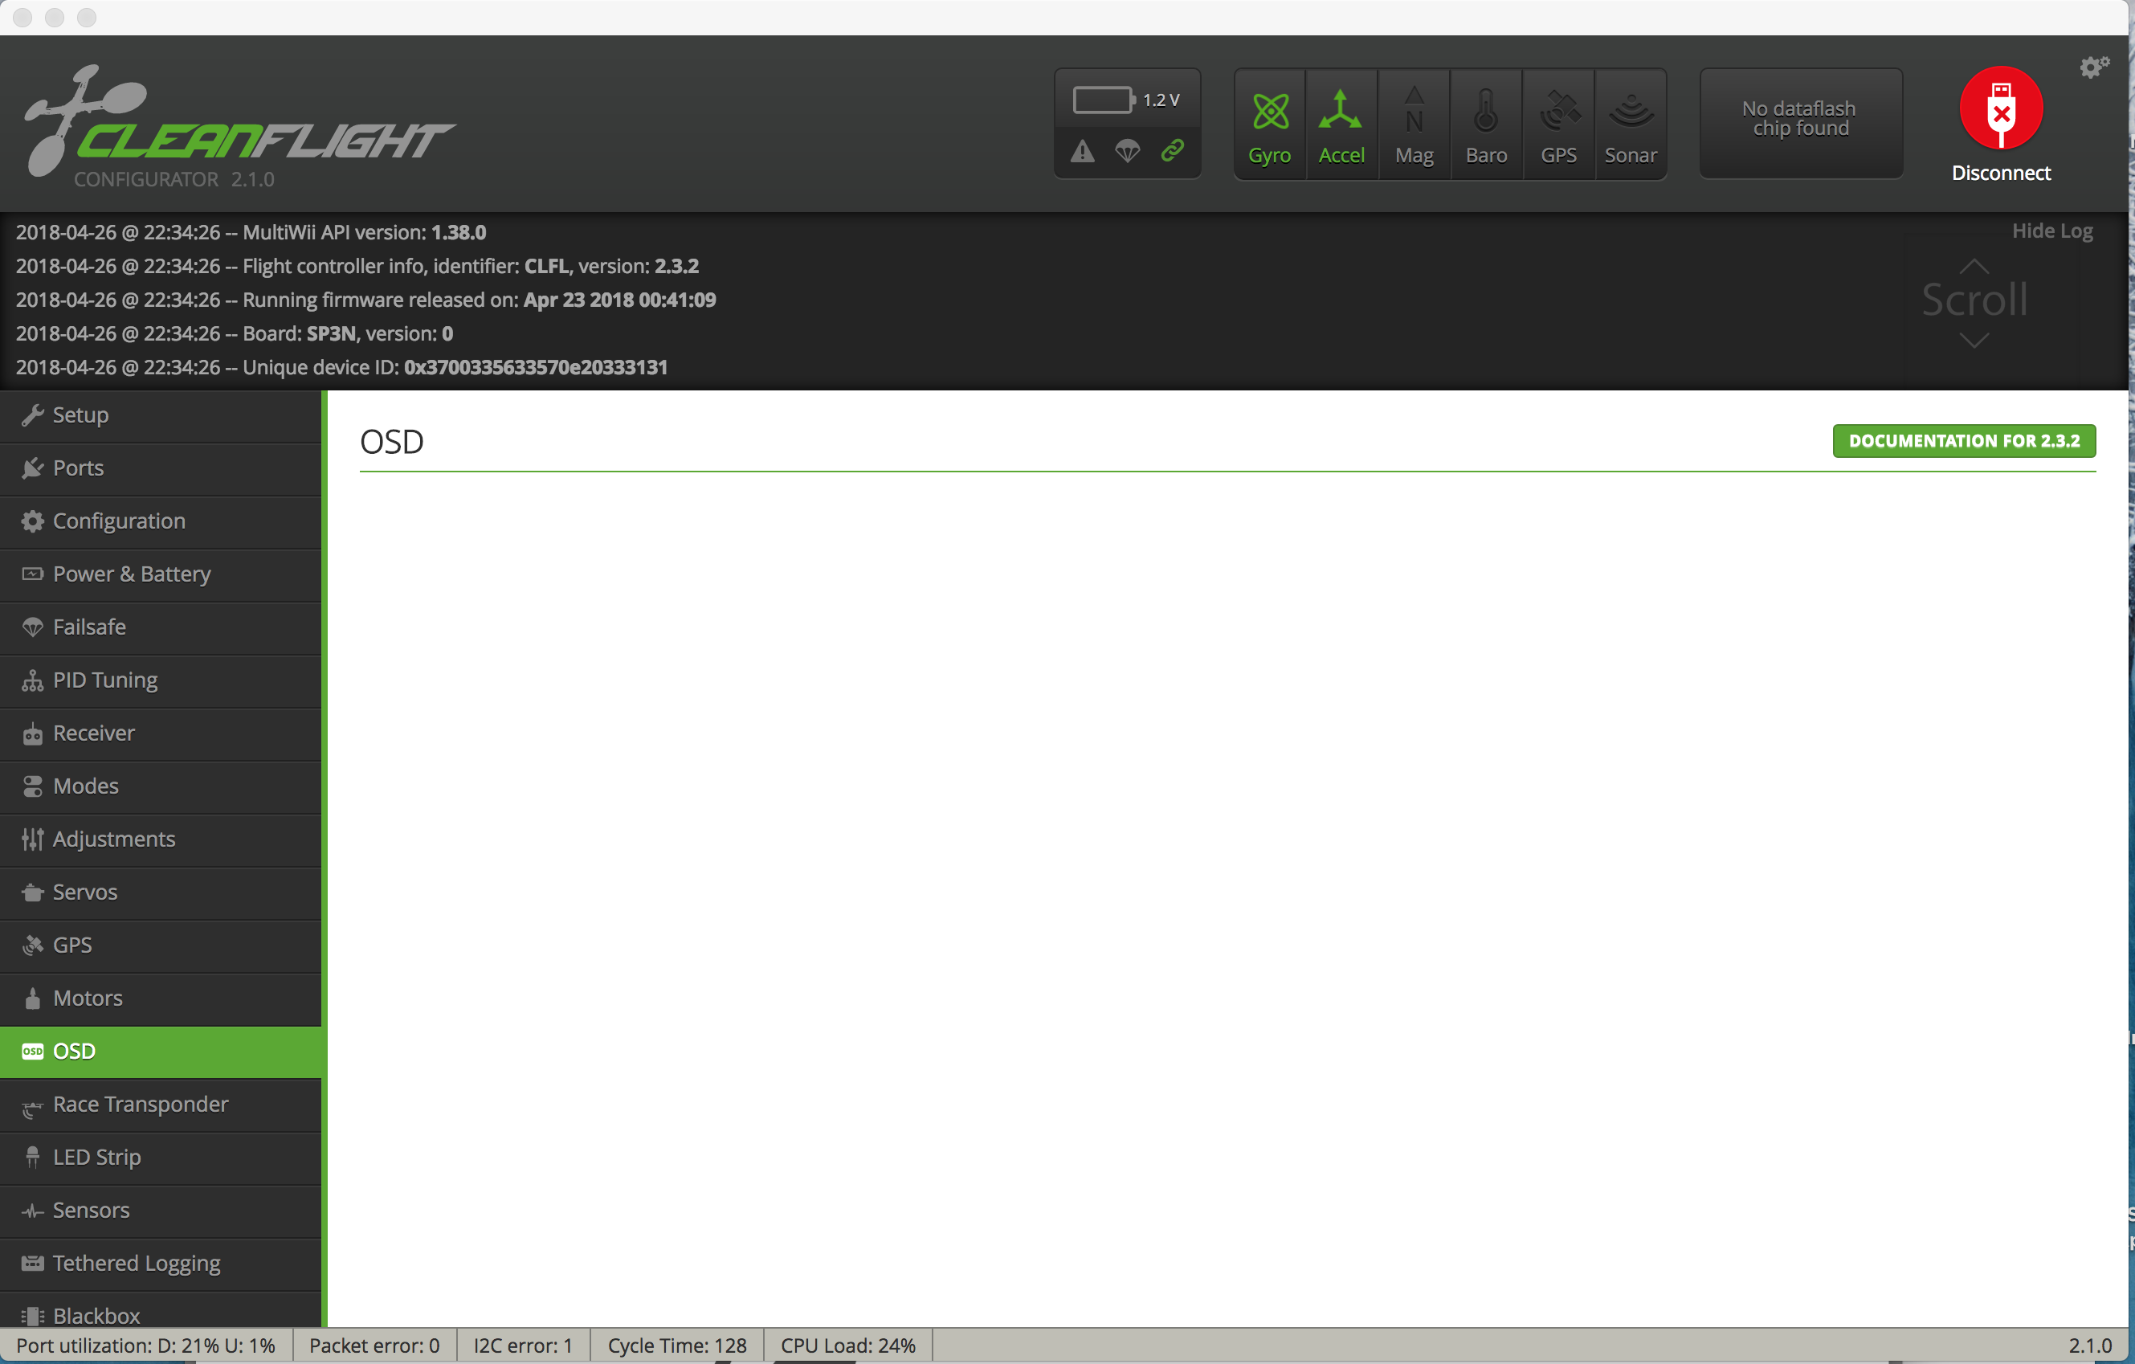
Task: Click the Accel sensor indicator
Action: [1341, 123]
